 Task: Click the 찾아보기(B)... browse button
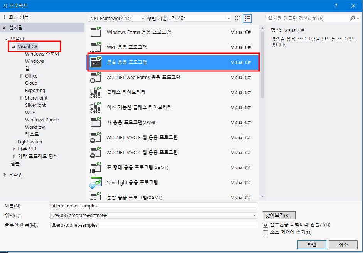(279, 216)
